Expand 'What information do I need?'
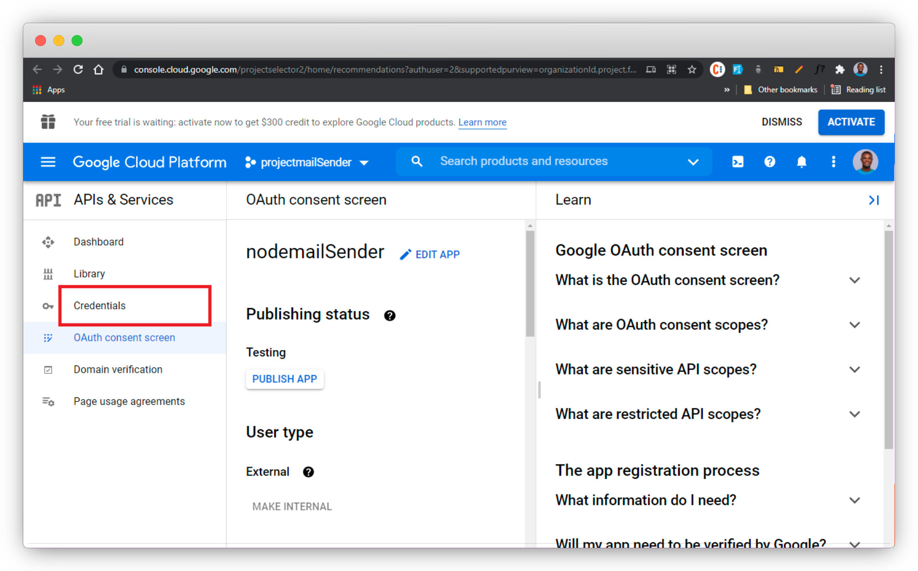918x571 pixels. tap(855, 500)
